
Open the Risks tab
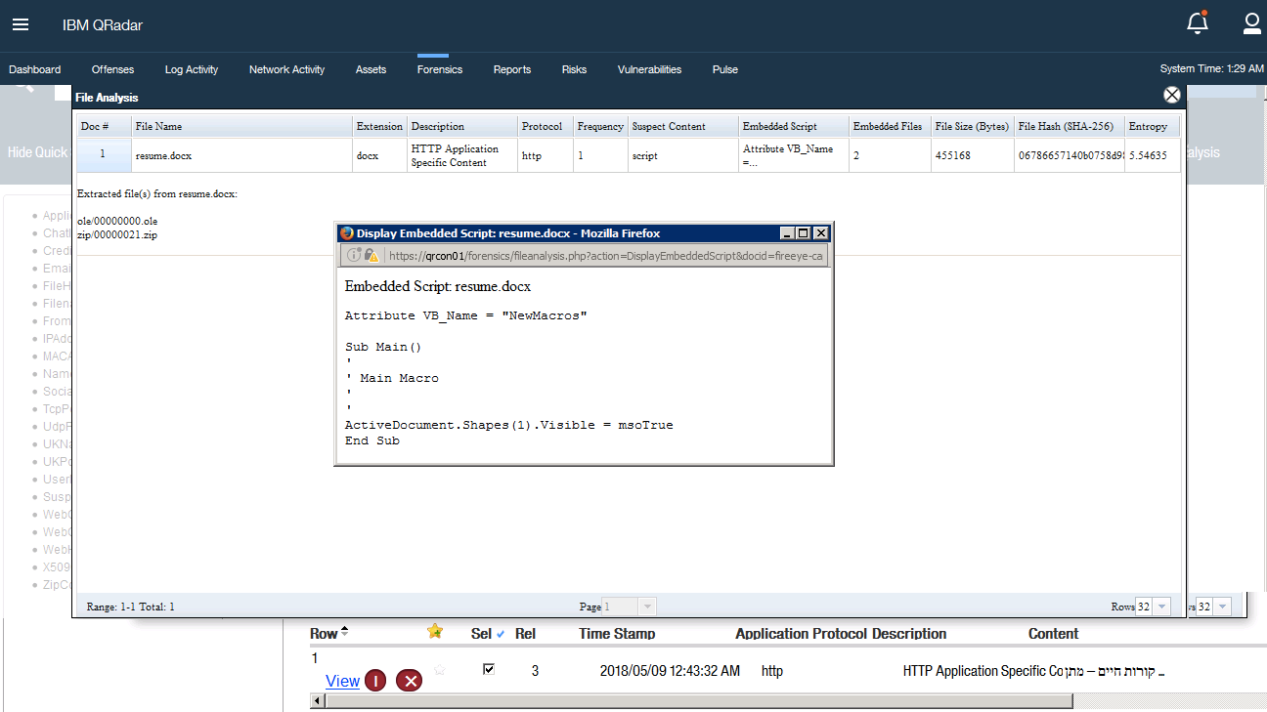pos(574,69)
